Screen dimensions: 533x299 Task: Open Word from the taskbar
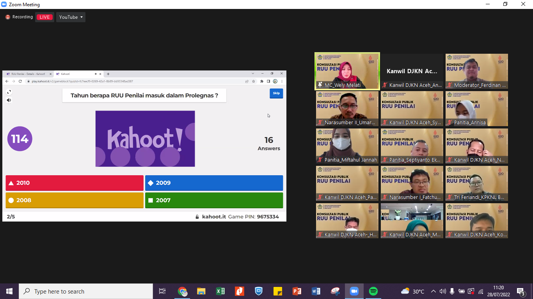click(x=316, y=291)
